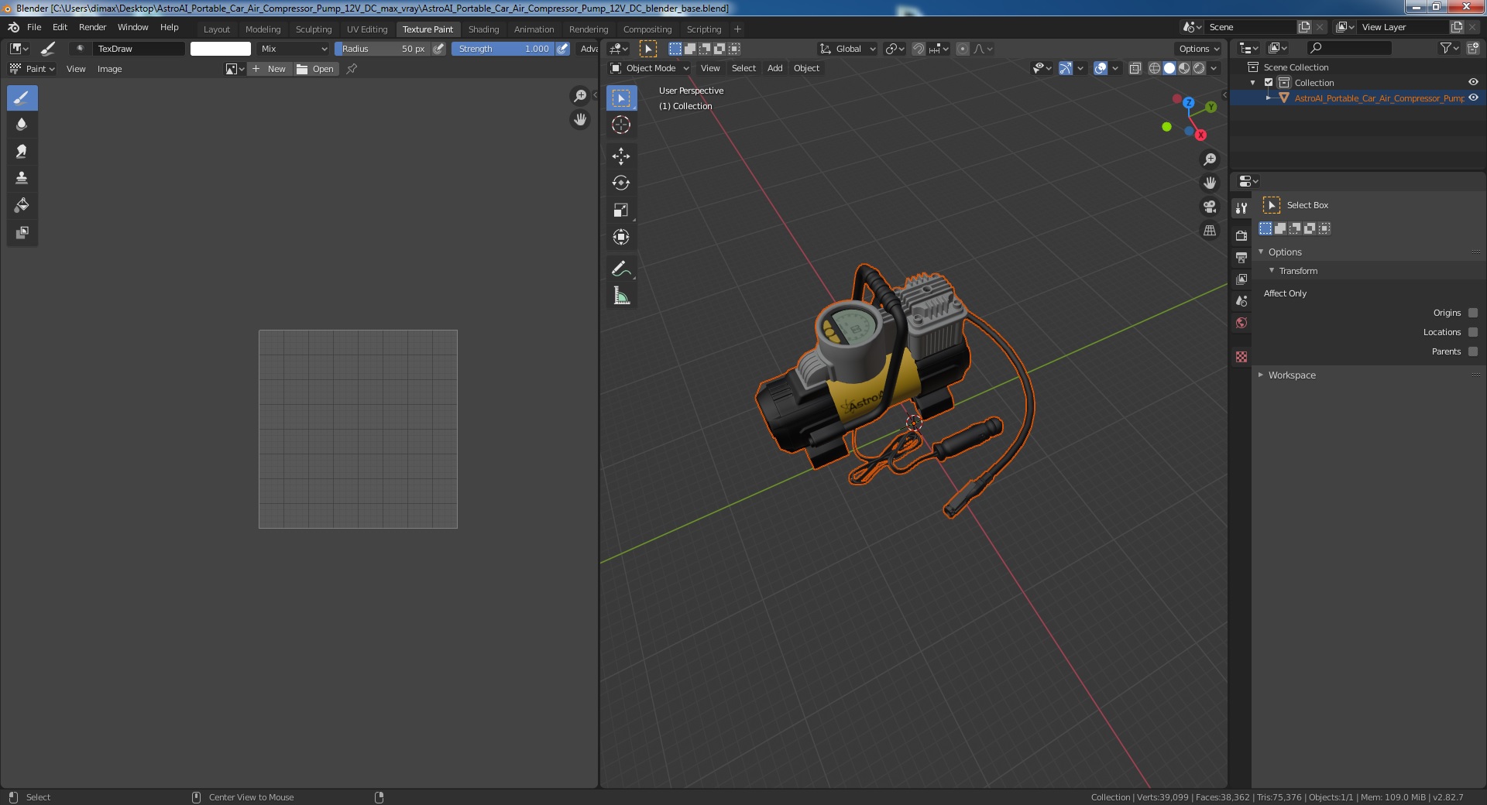Open the Render menu
1487x805 pixels.
(x=92, y=27)
